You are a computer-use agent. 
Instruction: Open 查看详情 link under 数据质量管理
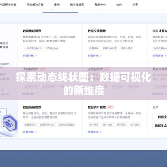point(28,132)
